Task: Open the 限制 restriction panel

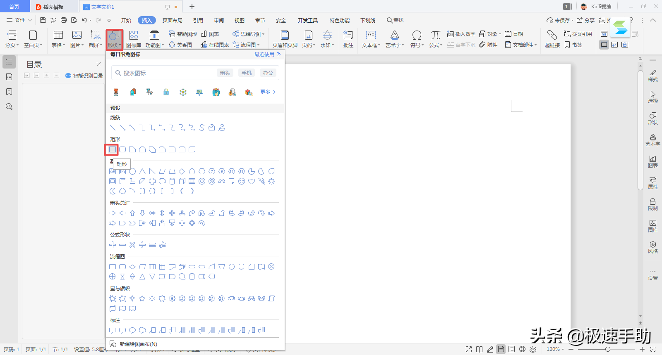Action: 653,204
